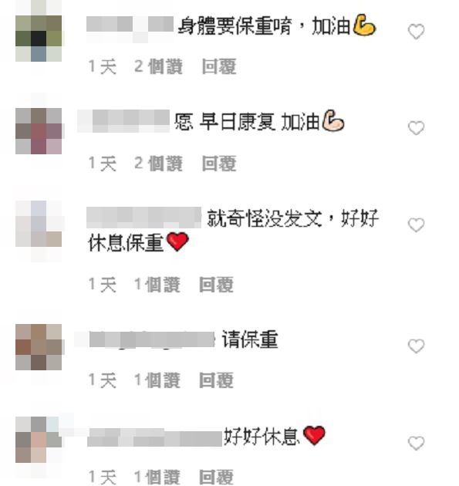Like the 就奇怪没发文 comment
Image resolution: width=459 pixels, height=486 pixels.
pos(416,224)
